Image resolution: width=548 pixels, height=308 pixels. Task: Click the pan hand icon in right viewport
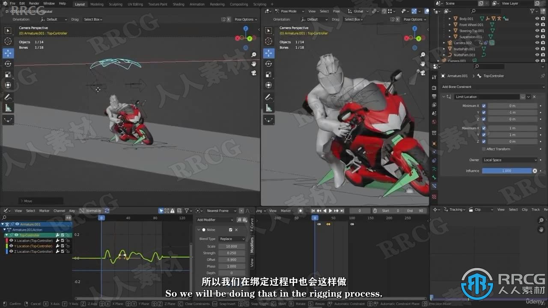423,64
